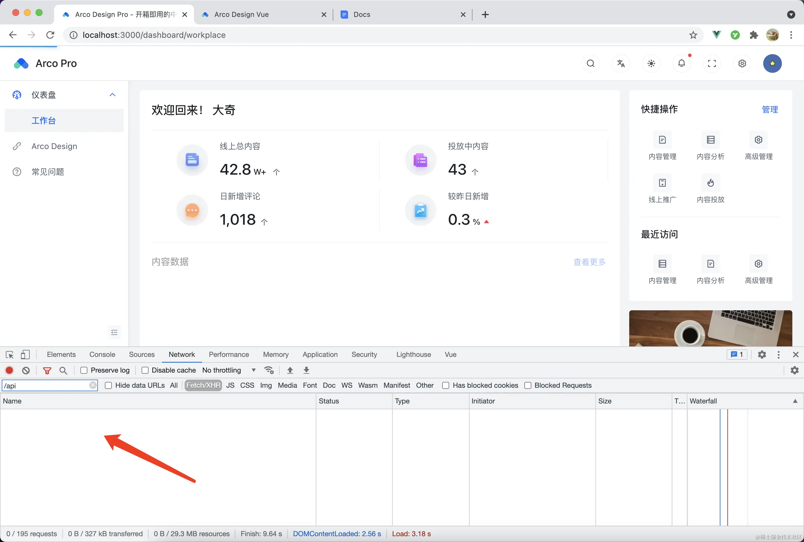The image size is (804, 542).
Task: Click the 查看更多 link
Action: tap(589, 262)
